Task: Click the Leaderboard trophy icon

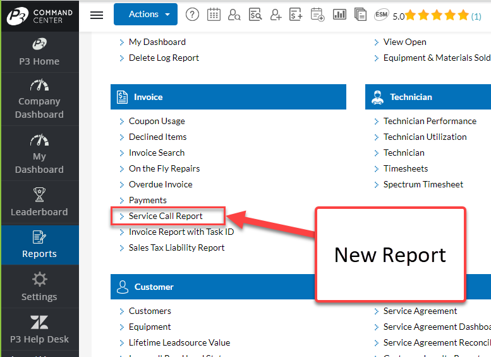Action: point(39,195)
